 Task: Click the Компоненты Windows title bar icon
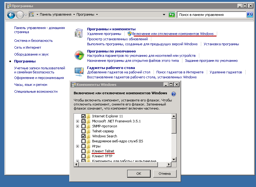point(74,85)
